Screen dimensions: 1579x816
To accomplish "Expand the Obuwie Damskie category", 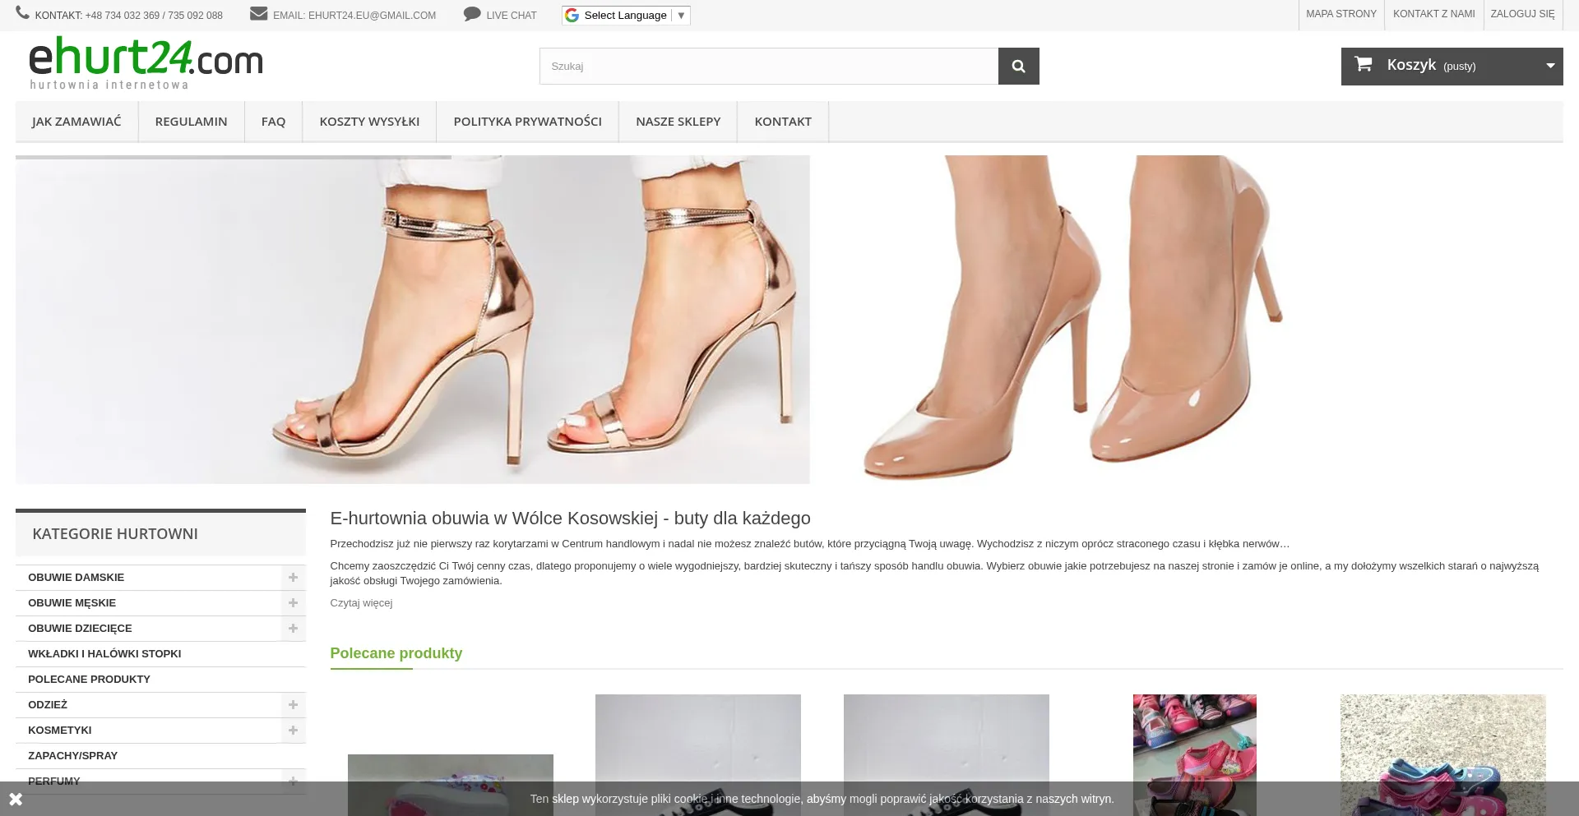I will coord(293,578).
